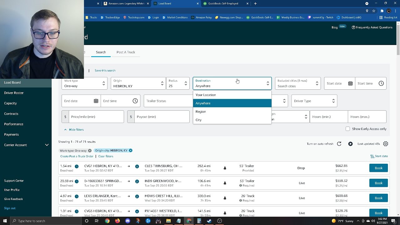Open the load board settings gear
400x225 pixels.
386,144
